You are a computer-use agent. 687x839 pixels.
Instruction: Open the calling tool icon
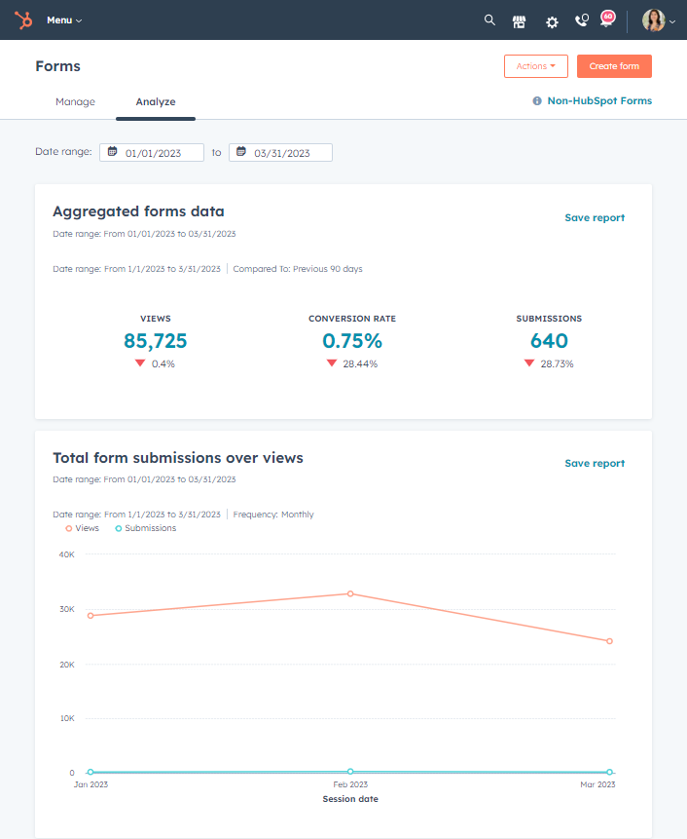tap(581, 21)
